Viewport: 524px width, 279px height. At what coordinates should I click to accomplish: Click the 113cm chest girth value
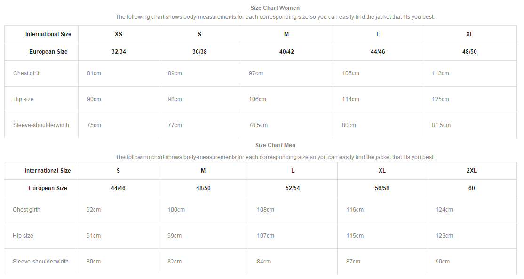click(x=440, y=73)
